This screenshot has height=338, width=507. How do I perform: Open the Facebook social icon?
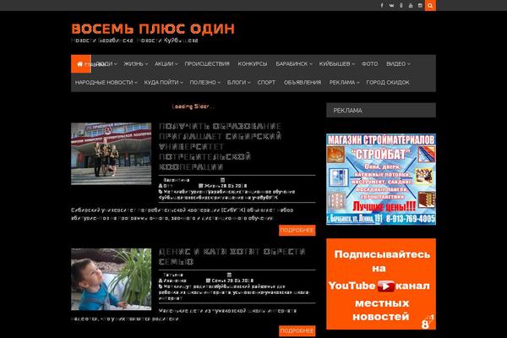(x=382, y=6)
